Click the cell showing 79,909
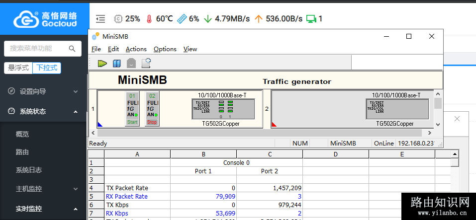 click(x=203, y=196)
